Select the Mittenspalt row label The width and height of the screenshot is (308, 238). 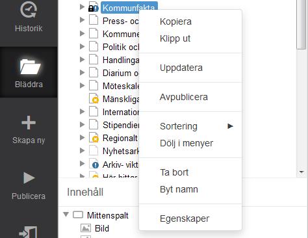[x=108, y=215]
